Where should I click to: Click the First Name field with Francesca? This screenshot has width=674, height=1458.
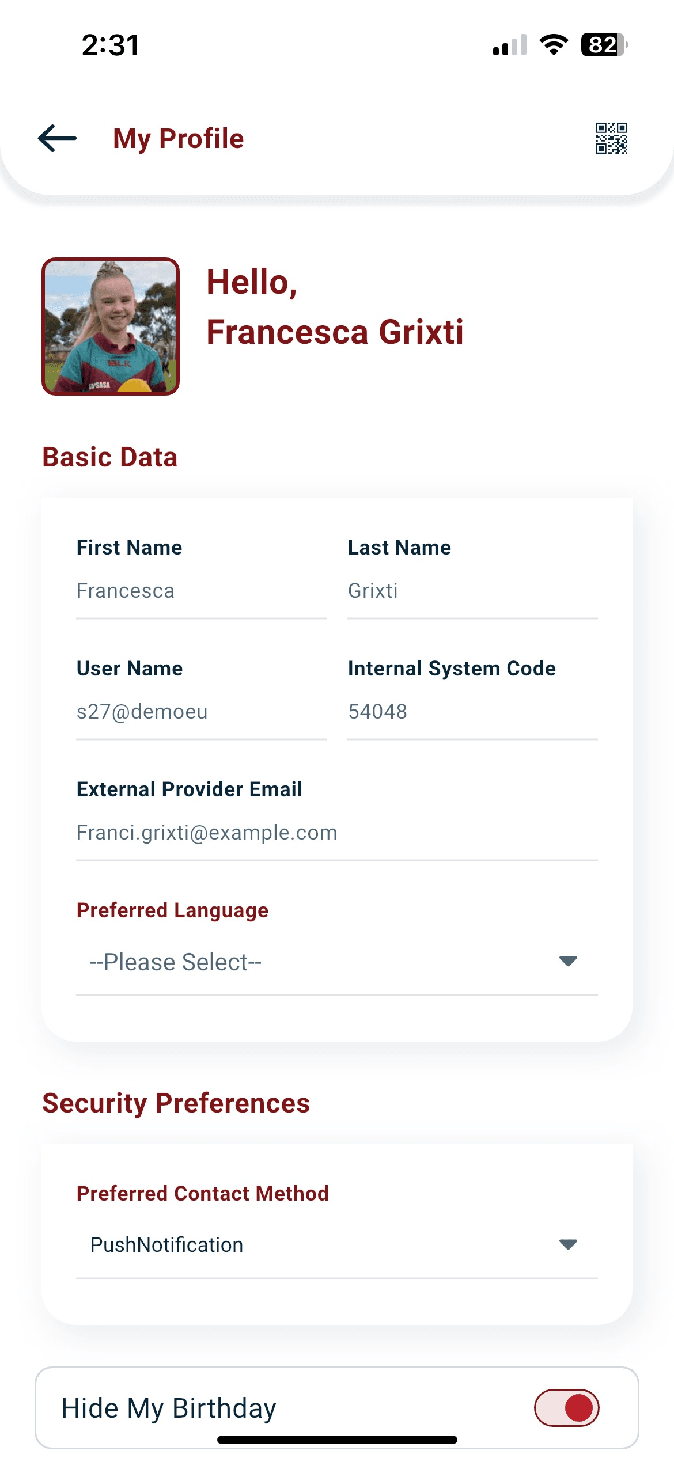[x=201, y=591]
